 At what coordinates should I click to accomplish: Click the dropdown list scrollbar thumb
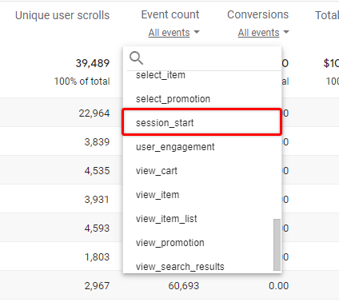(x=277, y=244)
